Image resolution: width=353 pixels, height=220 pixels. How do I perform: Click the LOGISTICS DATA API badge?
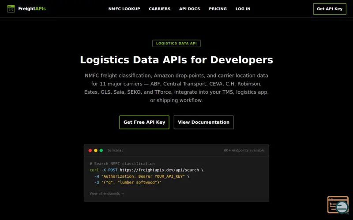point(176,43)
